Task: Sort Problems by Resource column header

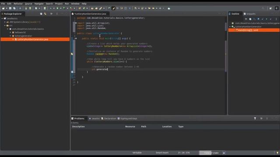Action: tap(130, 126)
